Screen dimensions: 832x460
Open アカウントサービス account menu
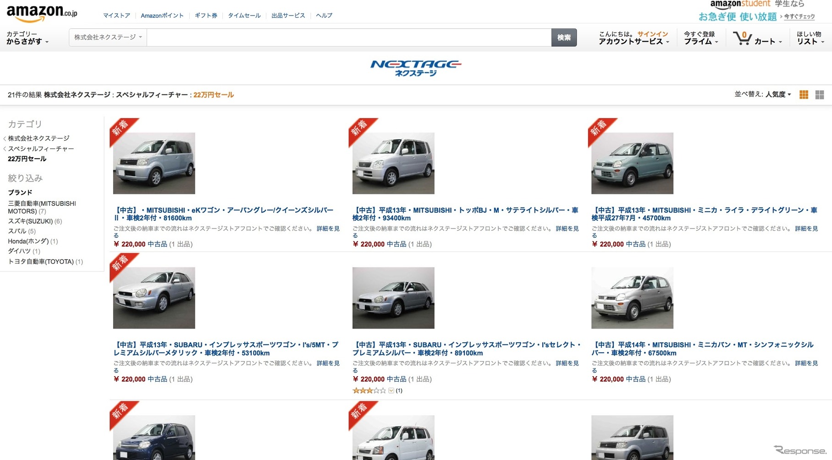coord(634,42)
